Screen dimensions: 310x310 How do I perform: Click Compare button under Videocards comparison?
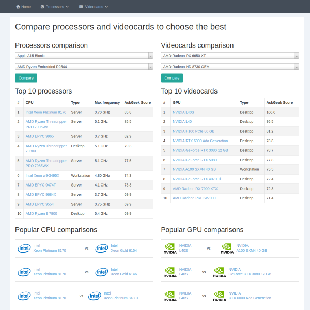pyautogui.click(x=172, y=78)
